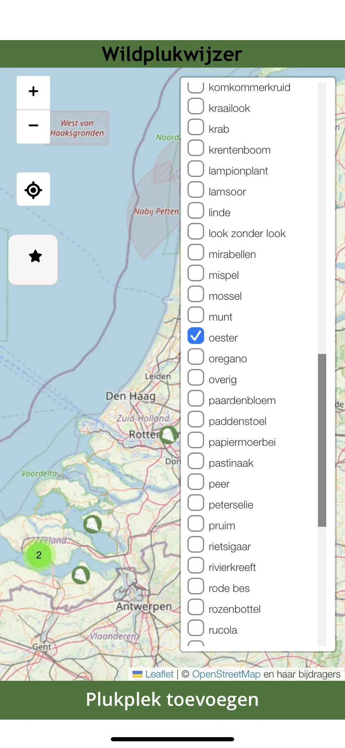345x748 pixels.
Task: Open favorites with the star button
Action: 33,260
